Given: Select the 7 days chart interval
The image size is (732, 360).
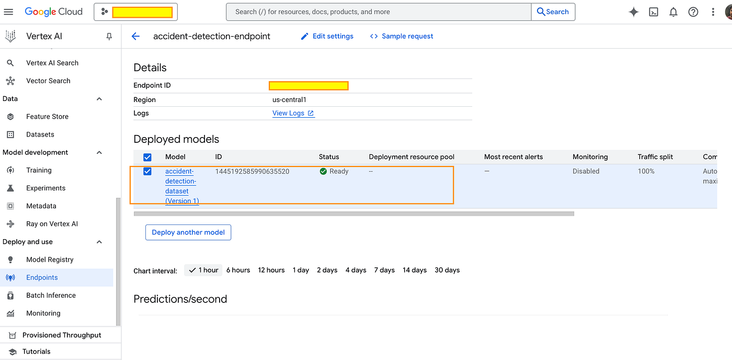Looking at the screenshot, I should point(384,270).
